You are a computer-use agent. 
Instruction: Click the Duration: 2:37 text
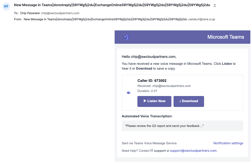coord(147,91)
